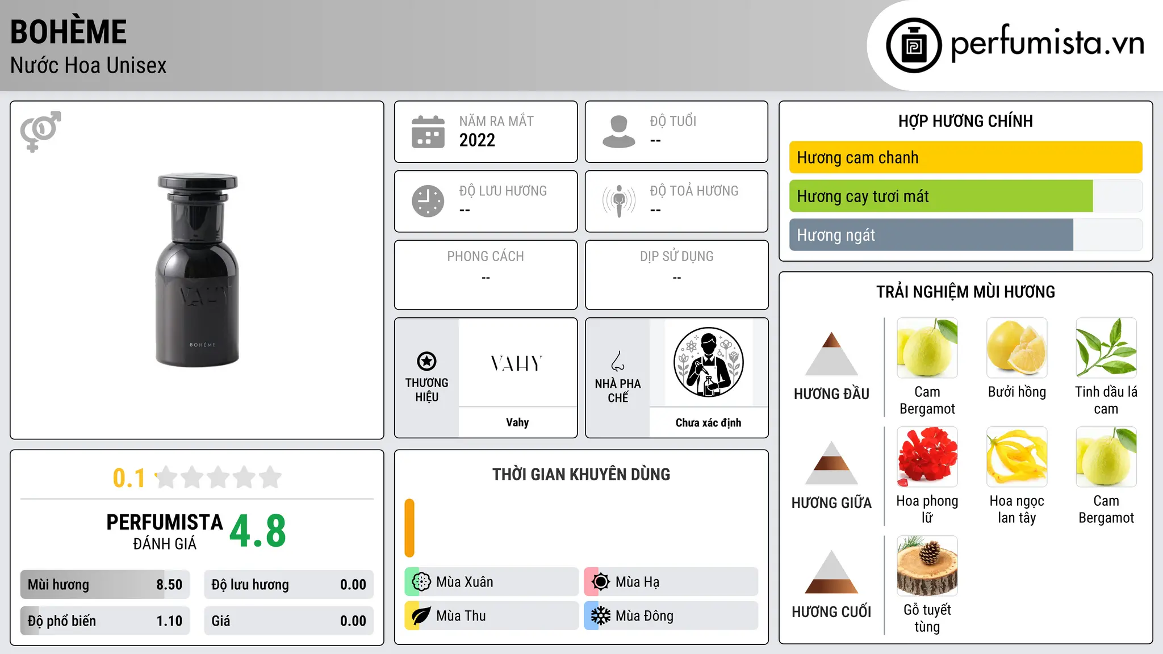1163x654 pixels.
Task: Click the nose icon above Nhà pha chế
Action: tap(618, 361)
